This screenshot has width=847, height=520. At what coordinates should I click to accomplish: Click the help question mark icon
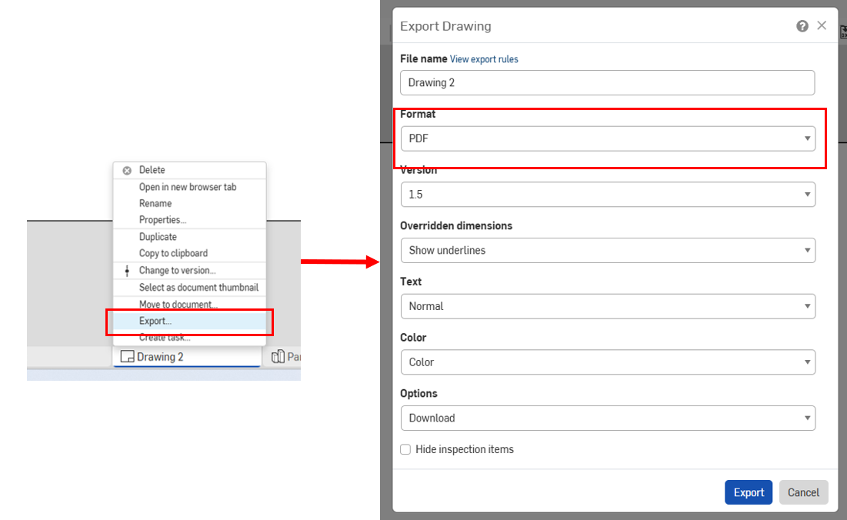802,26
